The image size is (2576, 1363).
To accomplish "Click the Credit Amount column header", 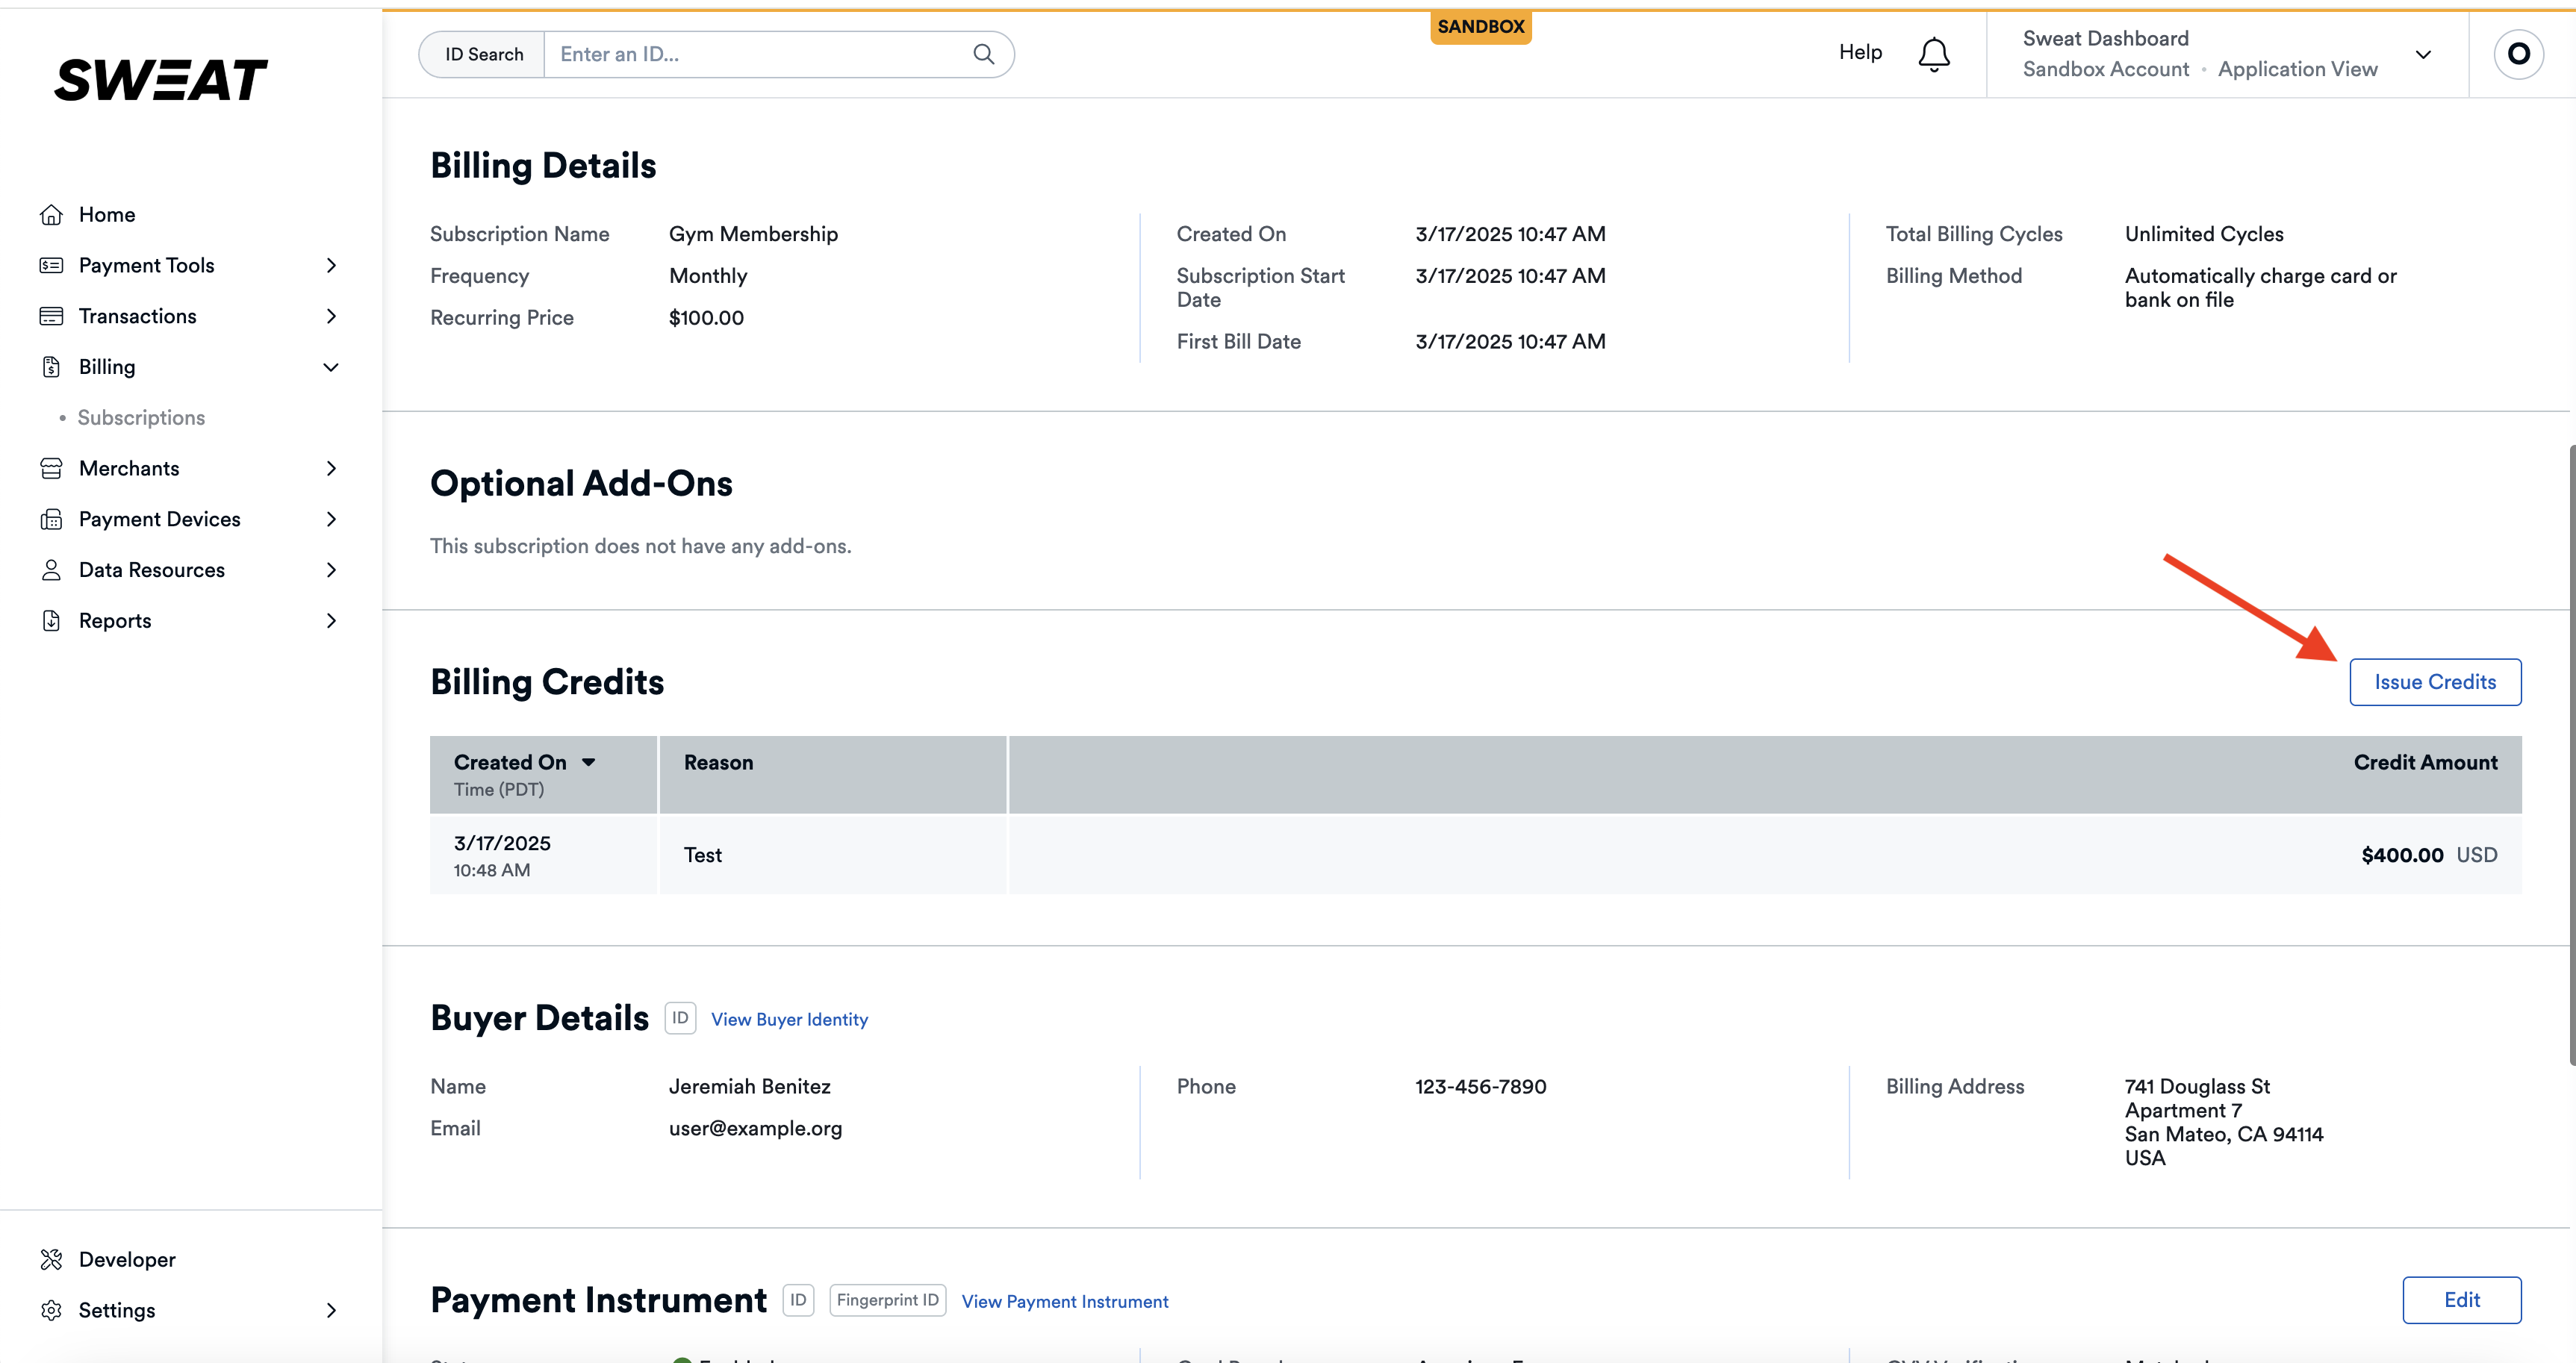I will (x=2425, y=763).
